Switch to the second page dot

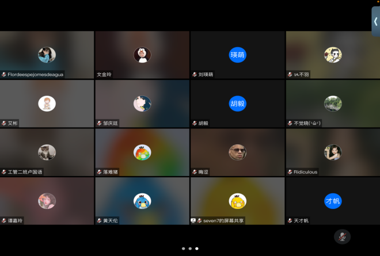click(190, 249)
